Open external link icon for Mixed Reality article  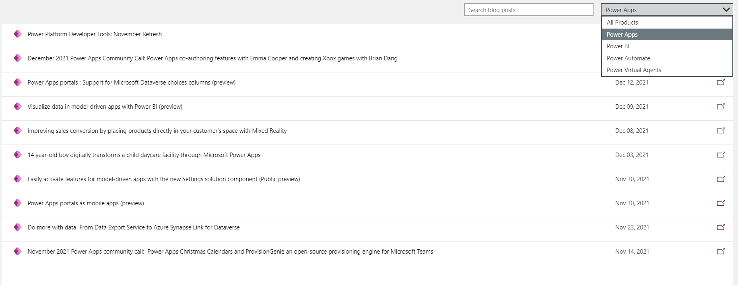[x=721, y=130]
